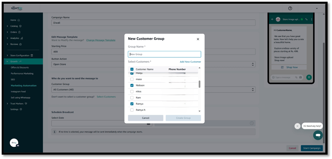Click the clock icon in time field

[x=252, y=123]
